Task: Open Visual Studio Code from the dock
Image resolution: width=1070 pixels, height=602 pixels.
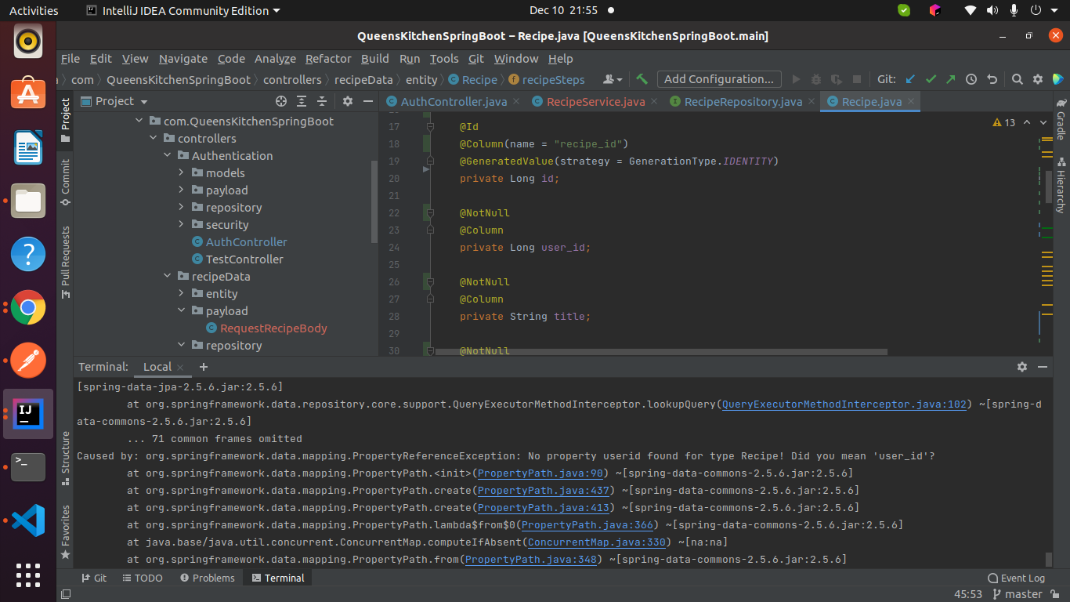Action: (x=28, y=520)
